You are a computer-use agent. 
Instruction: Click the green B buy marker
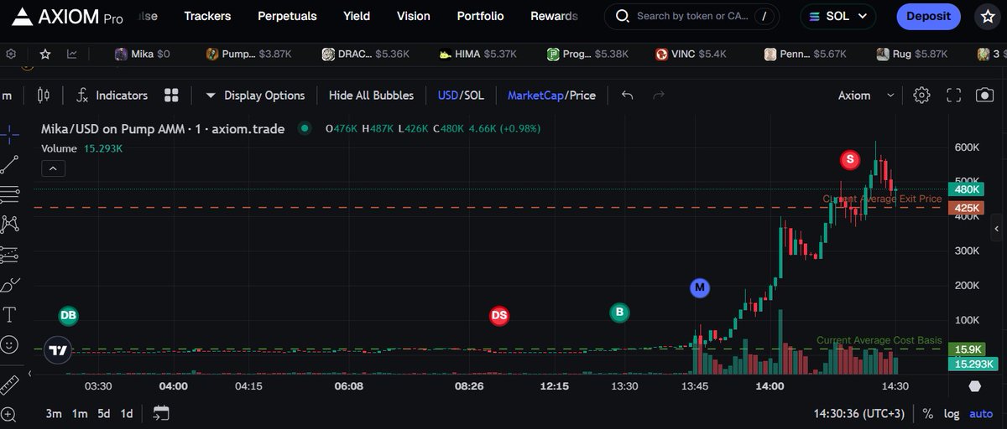tap(619, 313)
